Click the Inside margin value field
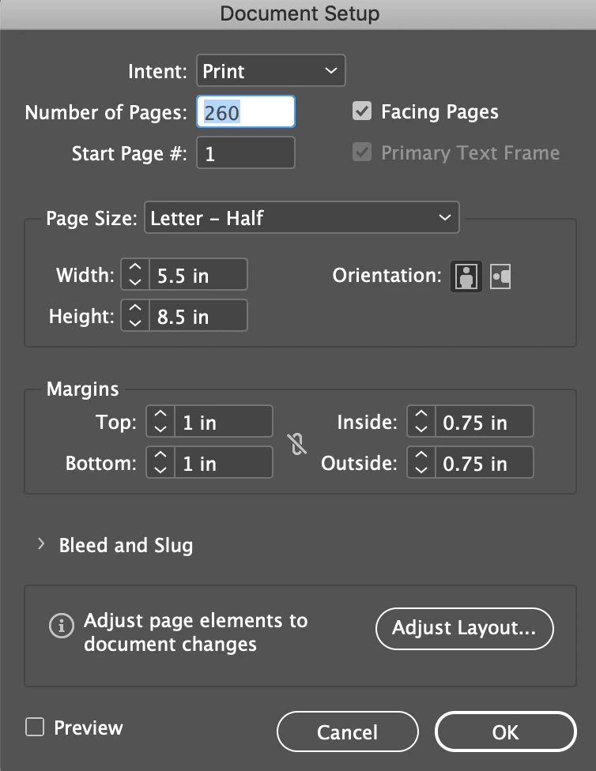The width and height of the screenshot is (596, 771). pos(485,421)
